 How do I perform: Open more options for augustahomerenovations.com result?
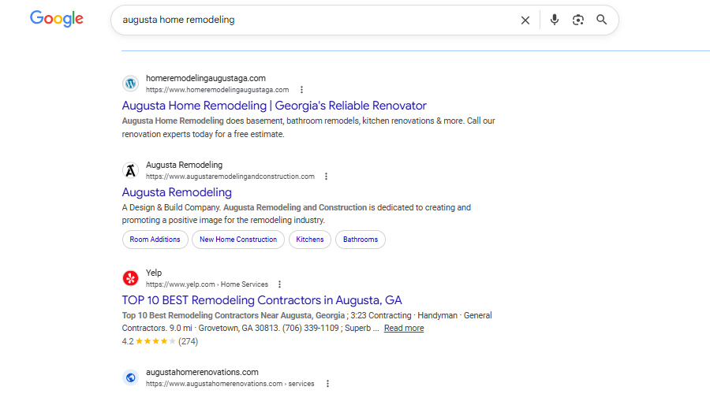tap(327, 384)
